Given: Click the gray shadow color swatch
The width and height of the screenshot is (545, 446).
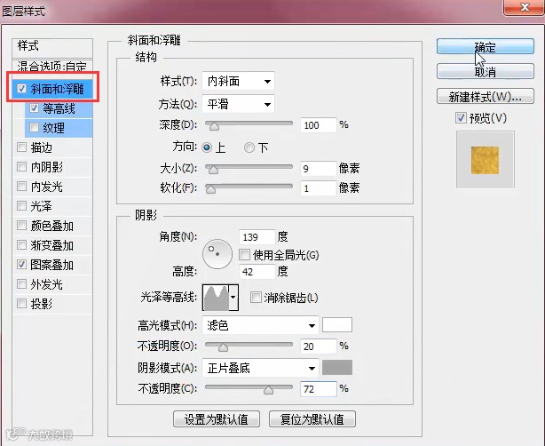Looking at the screenshot, I should (x=337, y=368).
